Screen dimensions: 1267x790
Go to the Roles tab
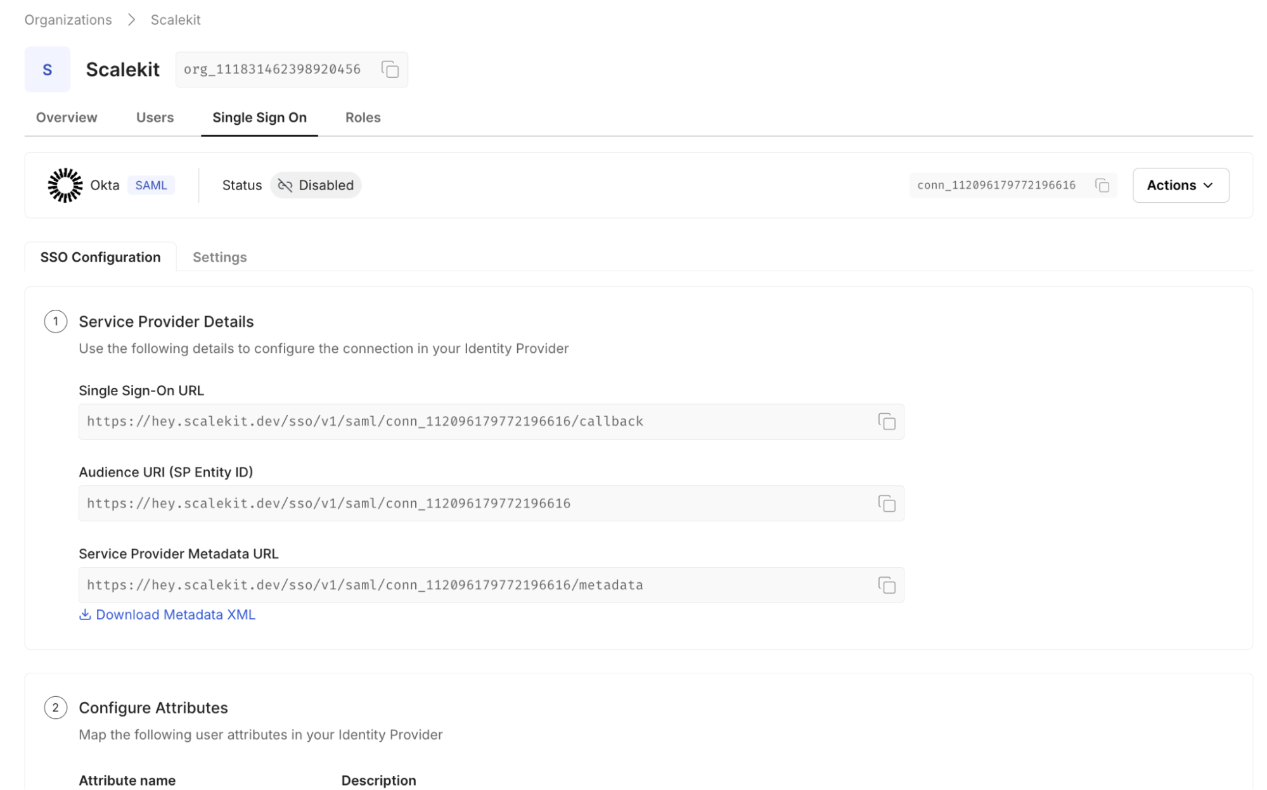click(363, 117)
